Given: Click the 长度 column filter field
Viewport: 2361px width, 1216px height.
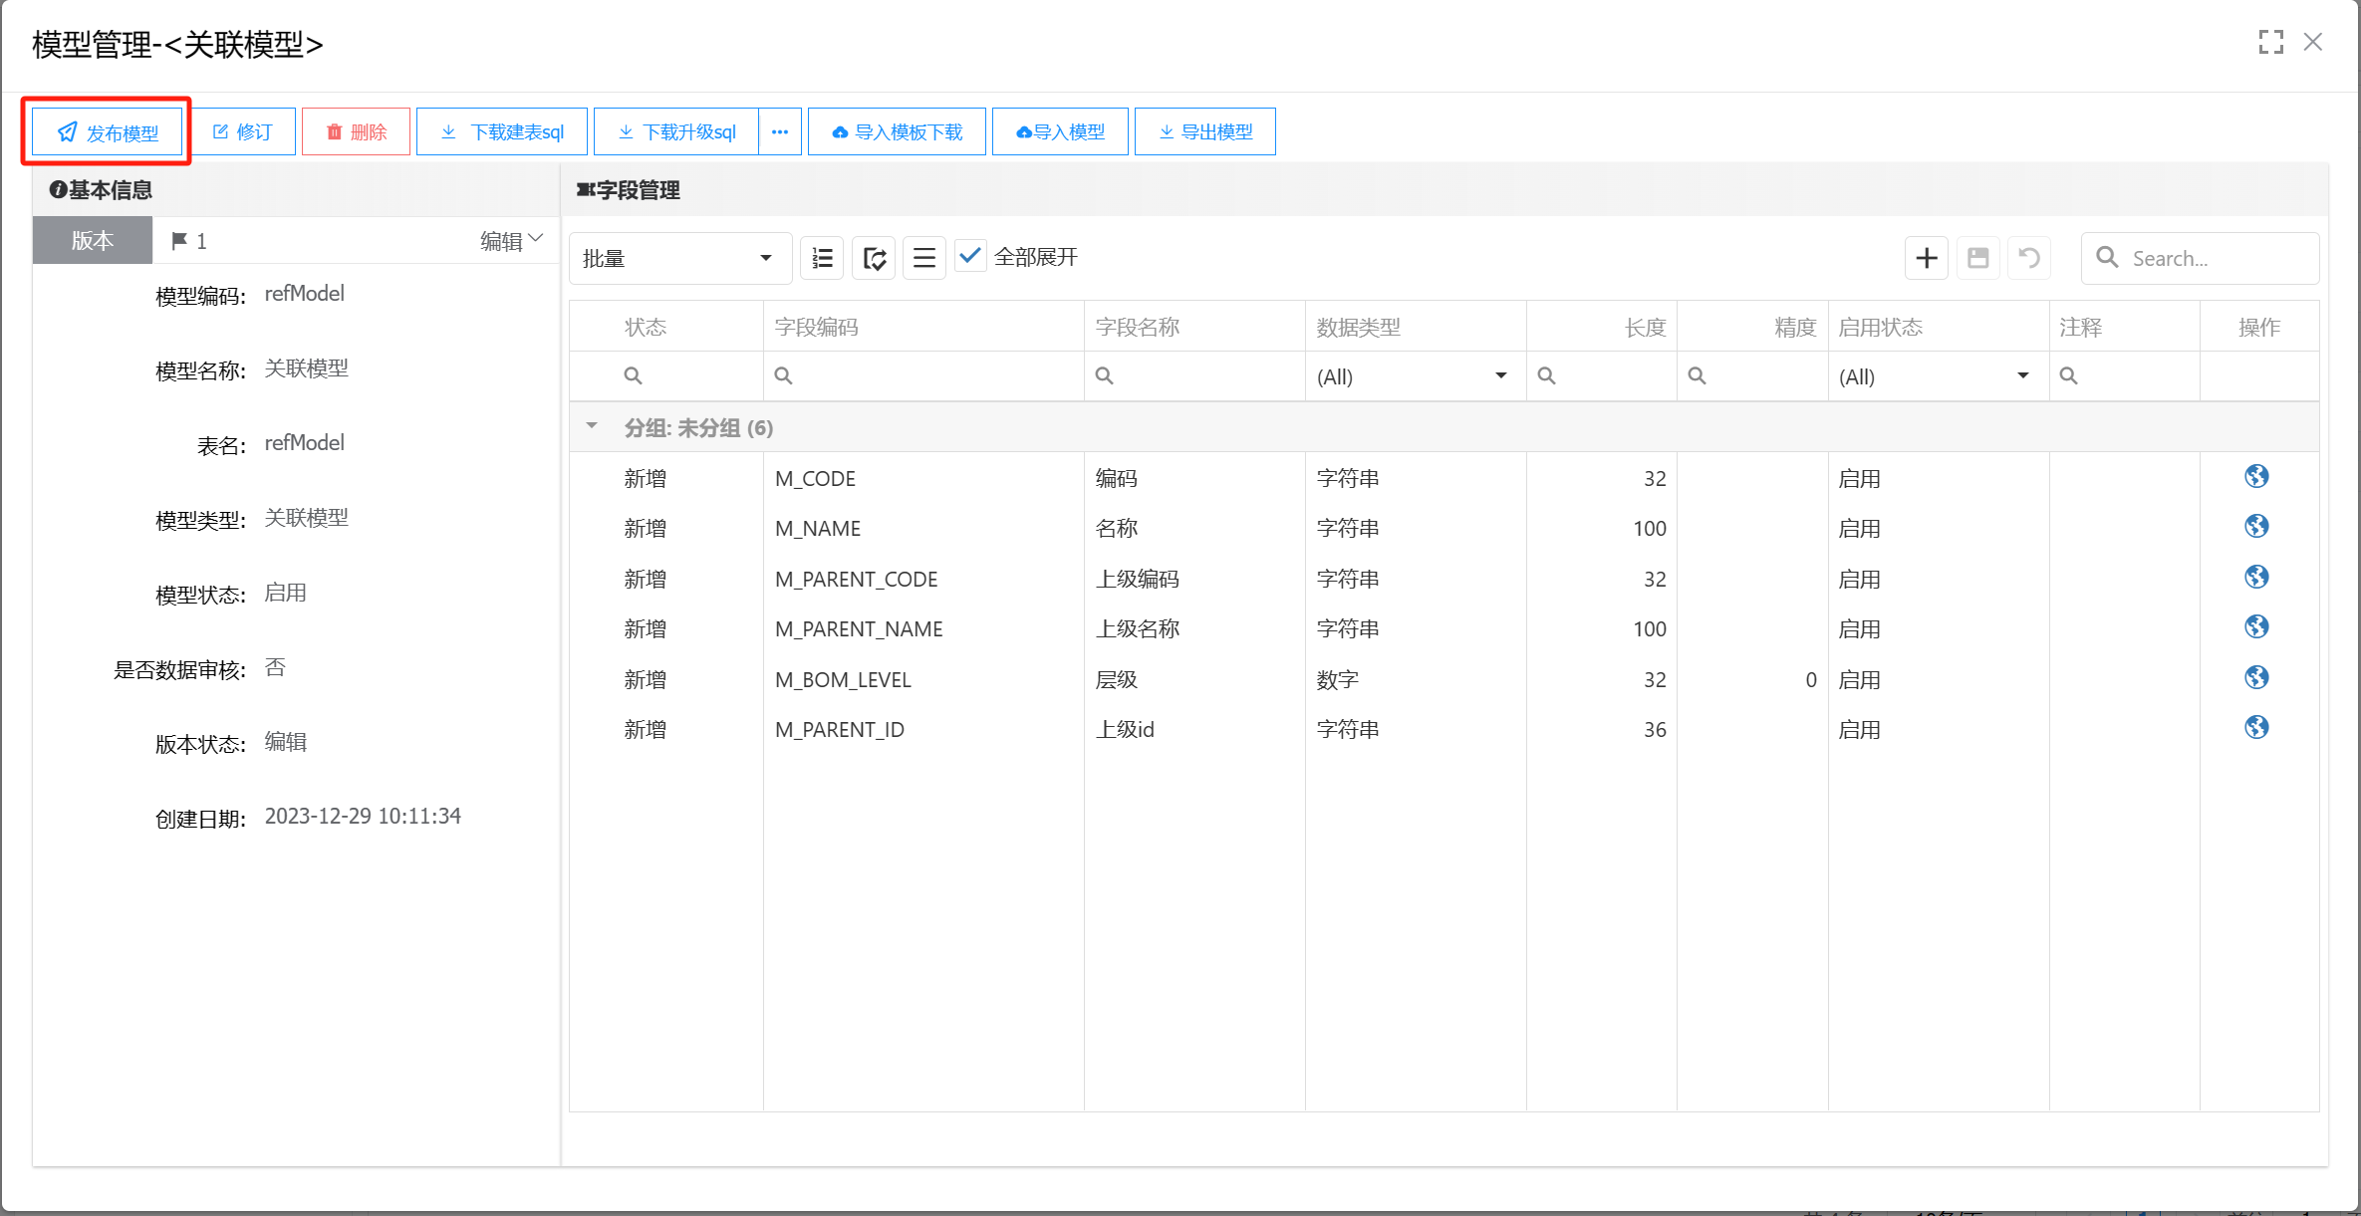Looking at the screenshot, I should point(1602,376).
